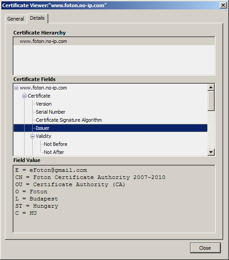Screen dimensions: 229x260
Task: Select the Certificate tree item label
Action: tap(39, 96)
